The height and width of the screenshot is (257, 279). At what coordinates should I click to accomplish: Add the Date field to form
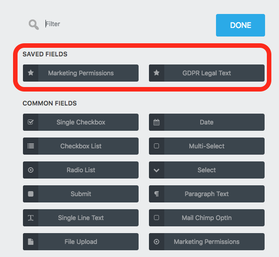click(207, 122)
